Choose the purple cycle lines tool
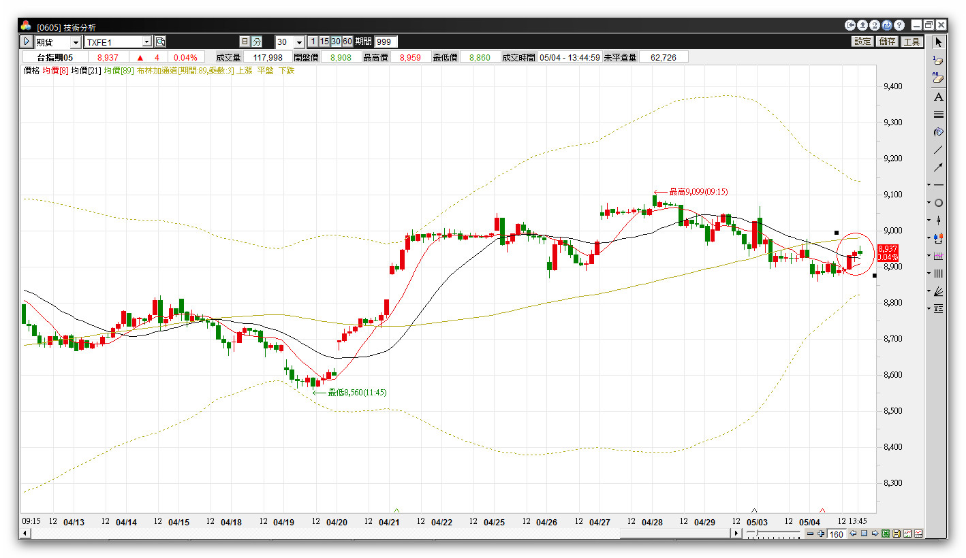Image resolution: width=966 pixels, height=558 pixels. click(938, 256)
